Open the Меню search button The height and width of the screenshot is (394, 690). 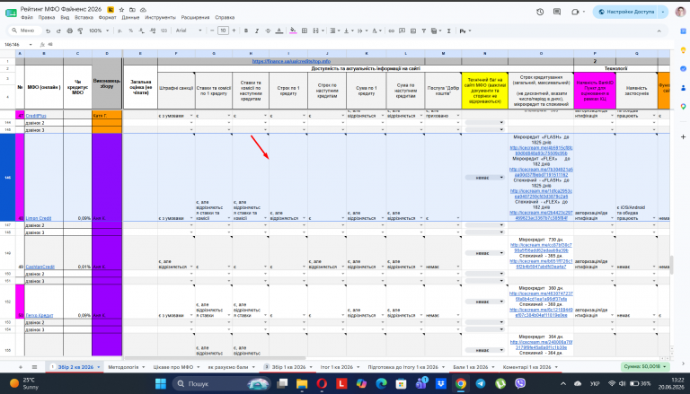tap(24, 31)
